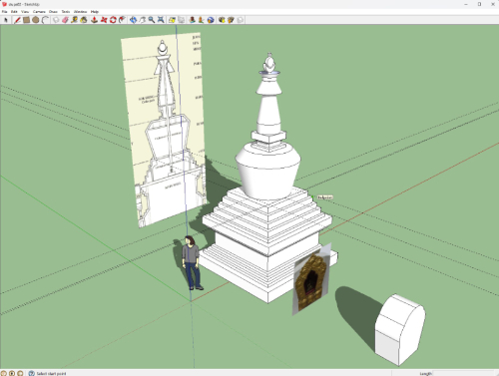
Task: Click the Share Model toolbar icon
Action: pyautogui.click(x=231, y=20)
